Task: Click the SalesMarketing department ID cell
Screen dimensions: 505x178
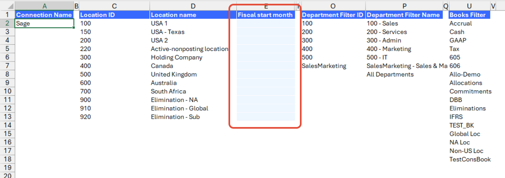Action: tap(332, 66)
